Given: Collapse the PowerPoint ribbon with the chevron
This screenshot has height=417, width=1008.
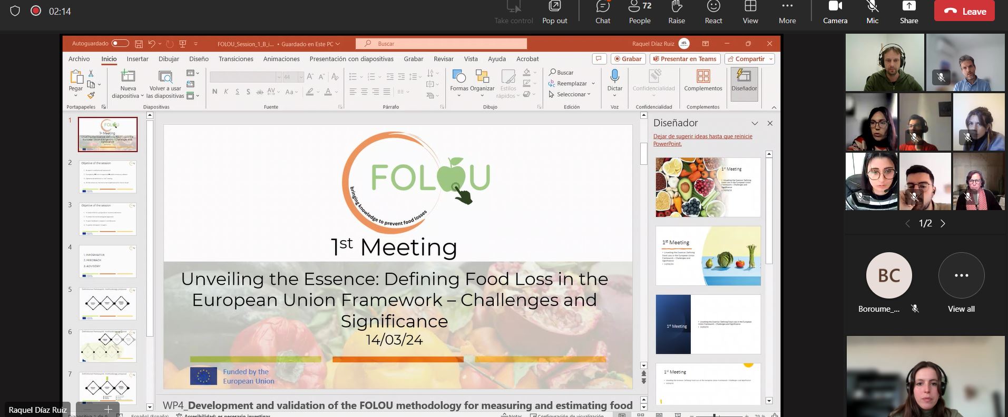Looking at the screenshot, I should pos(774,107).
